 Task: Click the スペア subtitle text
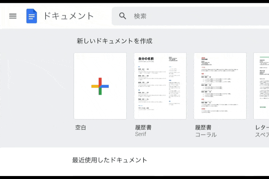(x=262, y=135)
